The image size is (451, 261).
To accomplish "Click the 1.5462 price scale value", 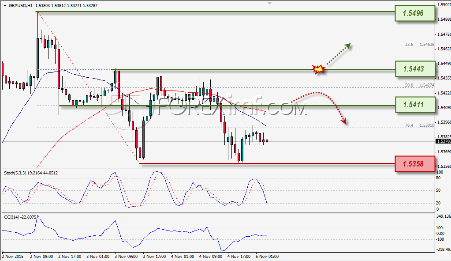I will point(444,49).
